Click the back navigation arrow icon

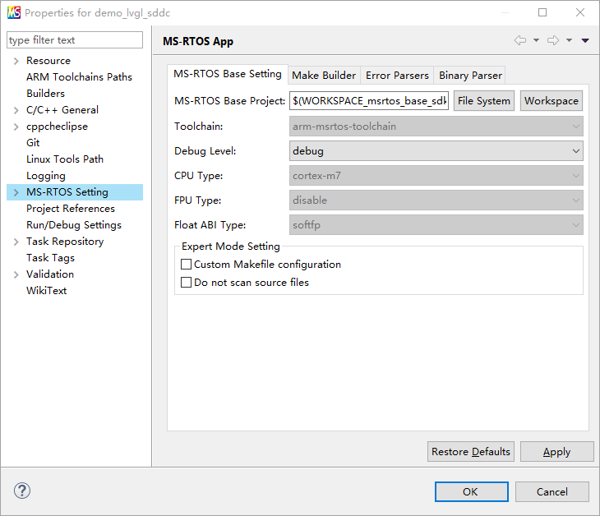click(x=519, y=41)
